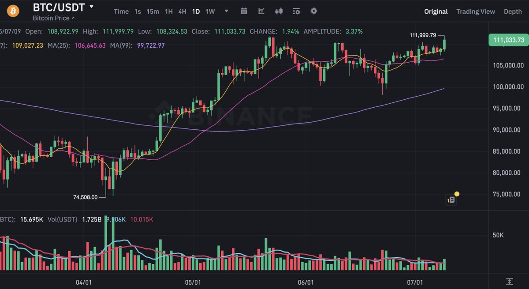Open the chart settings gear icon

coord(314,11)
